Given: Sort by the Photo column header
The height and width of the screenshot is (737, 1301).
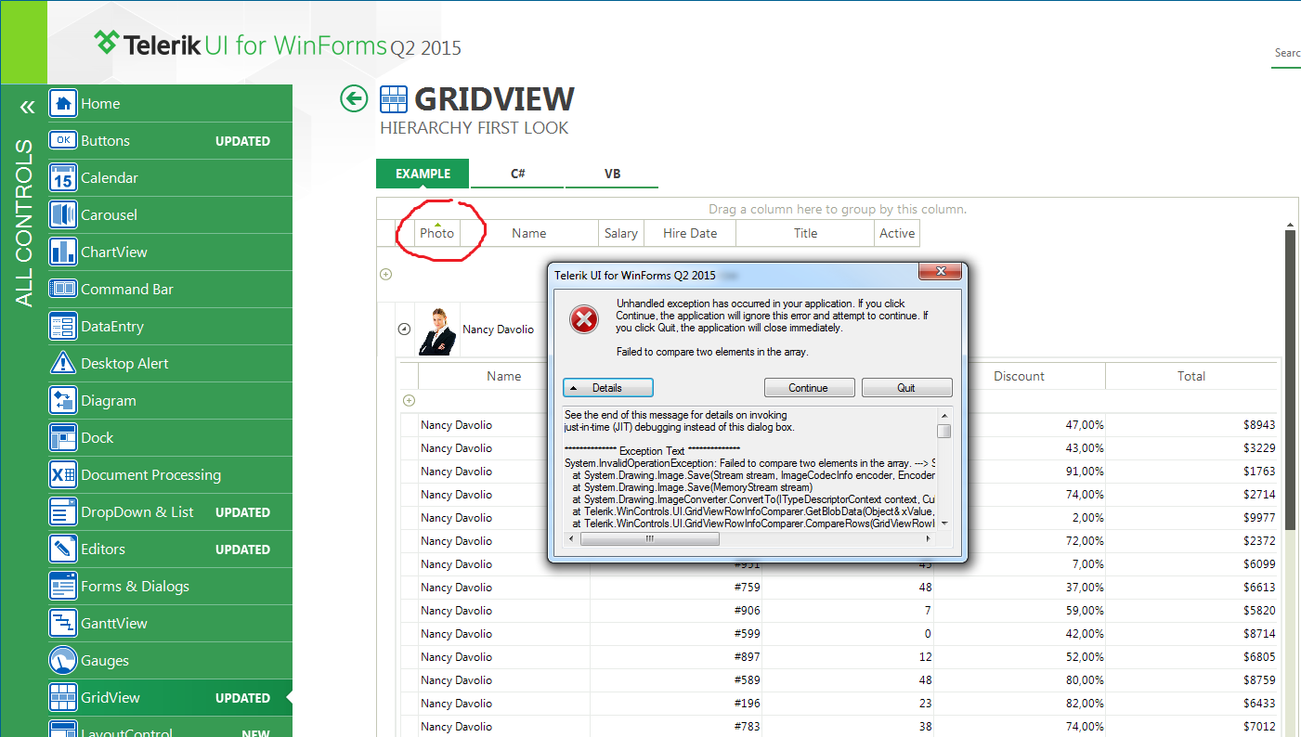Looking at the screenshot, I should tap(437, 233).
